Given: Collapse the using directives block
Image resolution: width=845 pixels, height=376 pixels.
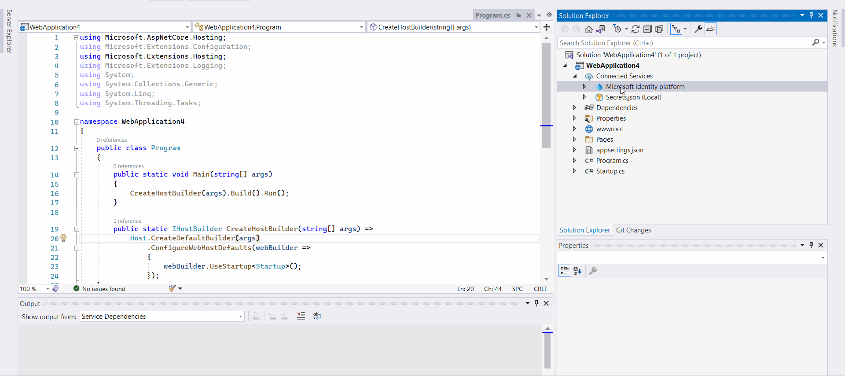Looking at the screenshot, I should coord(77,38).
